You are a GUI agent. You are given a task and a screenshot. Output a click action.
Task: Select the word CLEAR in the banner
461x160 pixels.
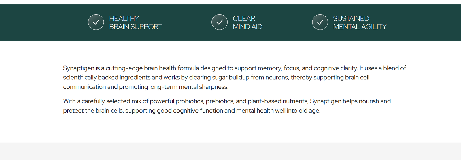pyautogui.click(x=244, y=18)
